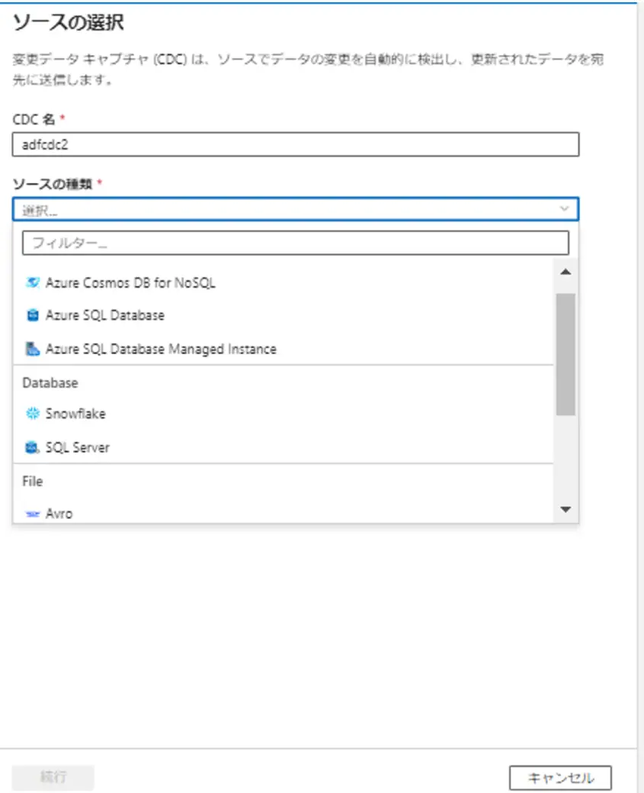Click the list scroll-up arrow
The image size is (644, 793).
[566, 272]
